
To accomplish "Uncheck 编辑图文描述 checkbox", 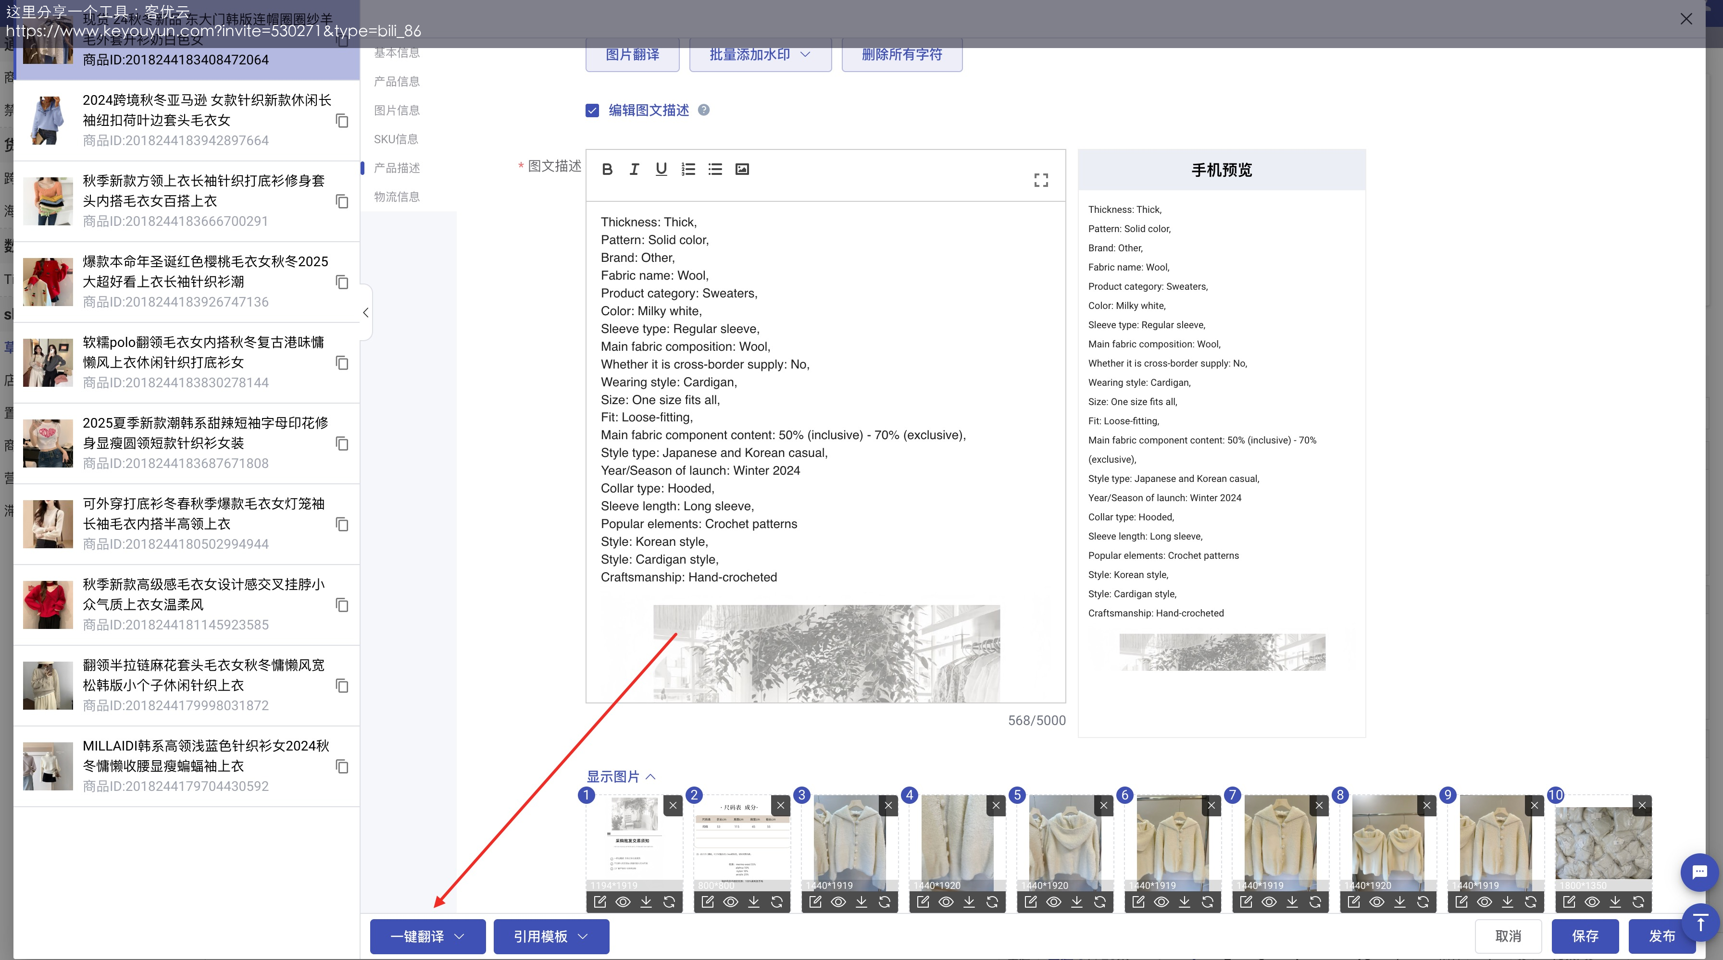I will pos(592,111).
